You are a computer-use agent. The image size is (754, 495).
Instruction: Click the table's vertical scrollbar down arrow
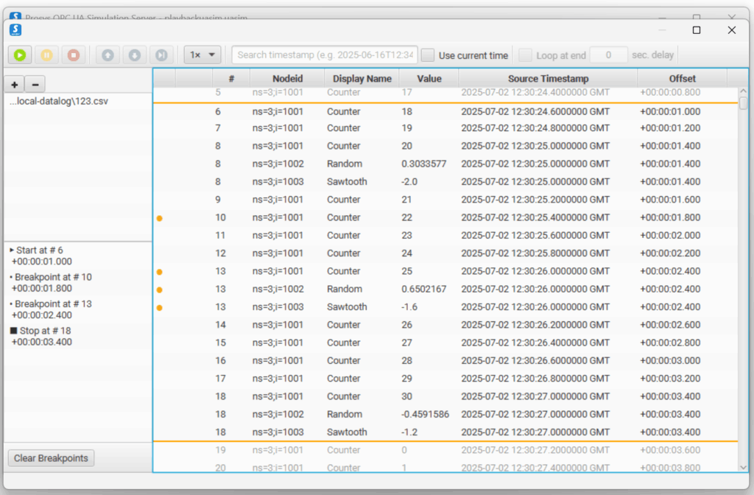point(743,466)
